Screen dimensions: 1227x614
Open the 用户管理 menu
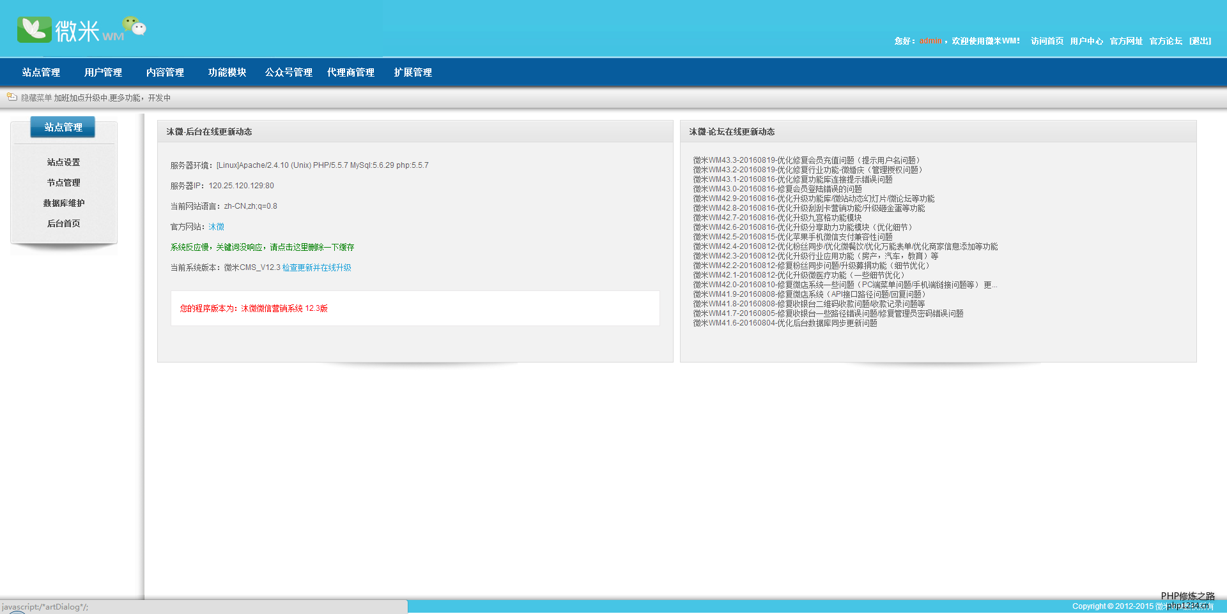pos(103,72)
